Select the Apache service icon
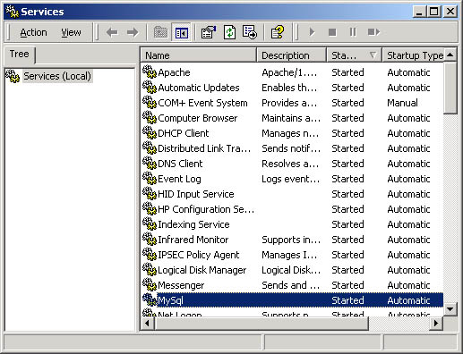The width and height of the screenshot is (463, 354). pyautogui.click(x=150, y=72)
